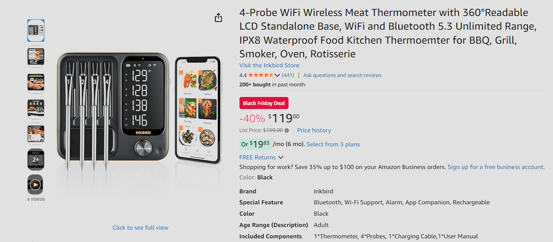This screenshot has width=553, height=242.
Task: Click Select from 3 plans link
Action: click(x=333, y=145)
